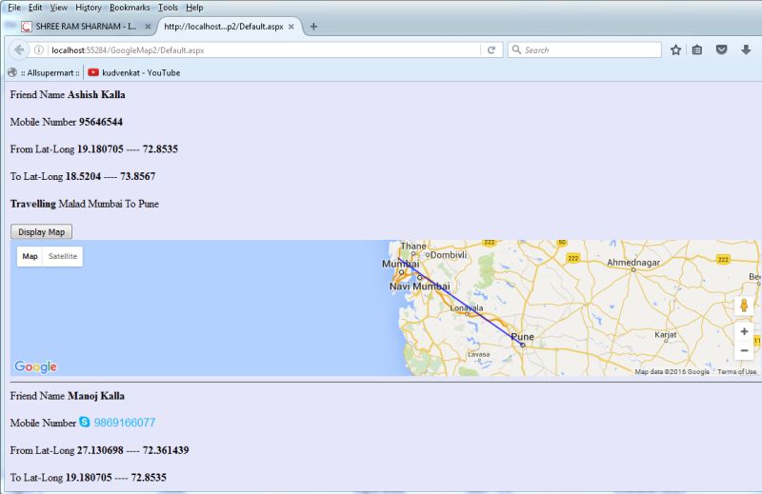Click the friend name Manoj Kalla
Viewport: 762px width, 494px height.
(x=96, y=396)
